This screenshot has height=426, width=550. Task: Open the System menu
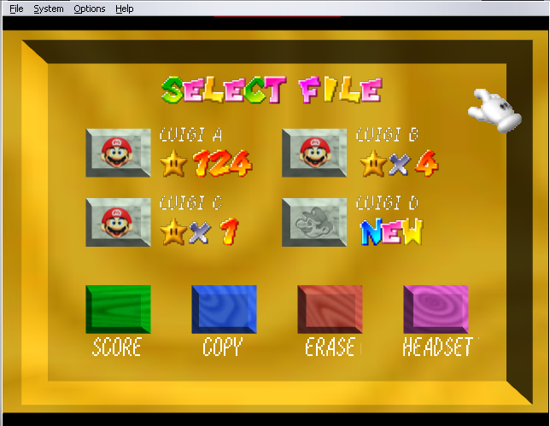[x=49, y=9]
